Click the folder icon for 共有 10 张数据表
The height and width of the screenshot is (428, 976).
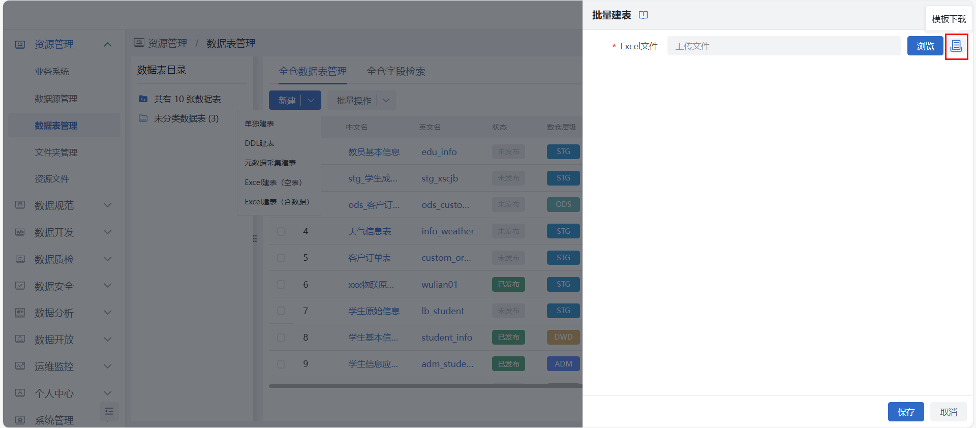coord(143,99)
